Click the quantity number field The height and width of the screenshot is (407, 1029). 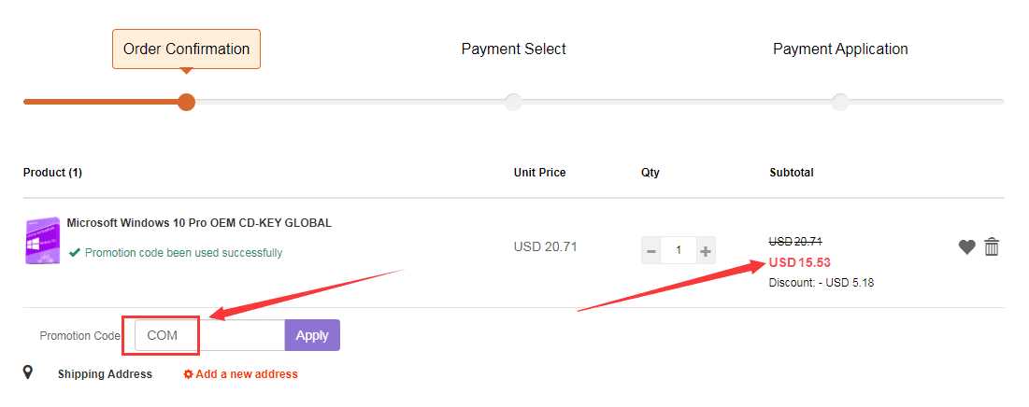(678, 250)
